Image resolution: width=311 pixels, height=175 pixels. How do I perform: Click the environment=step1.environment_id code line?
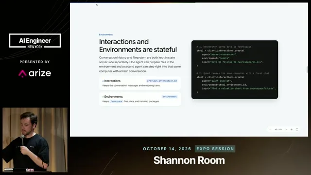pyautogui.click(x=225, y=85)
